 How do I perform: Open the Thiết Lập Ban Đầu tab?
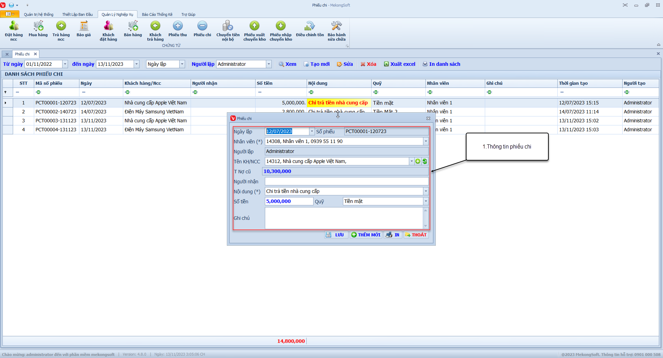pyautogui.click(x=77, y=14)
